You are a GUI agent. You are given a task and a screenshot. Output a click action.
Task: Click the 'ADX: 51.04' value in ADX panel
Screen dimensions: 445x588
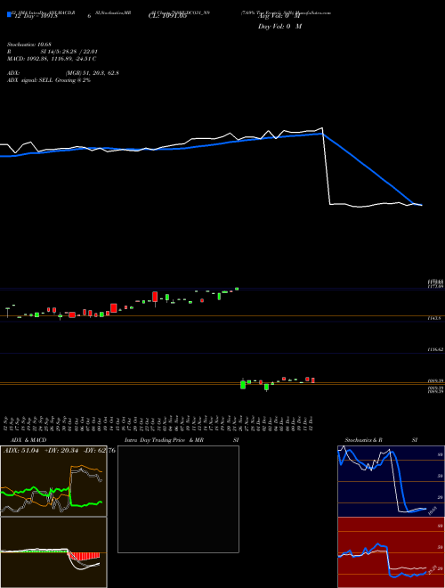point(21,451)
